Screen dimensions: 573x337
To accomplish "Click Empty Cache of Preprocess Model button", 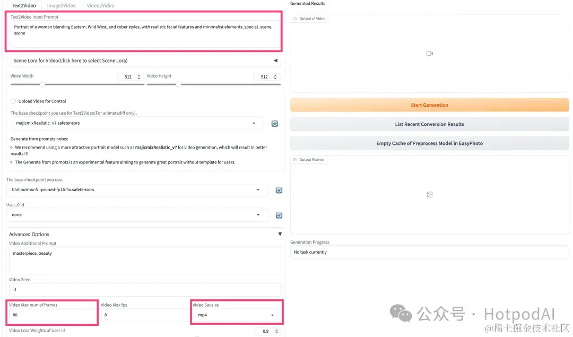I will coord(429,143).
